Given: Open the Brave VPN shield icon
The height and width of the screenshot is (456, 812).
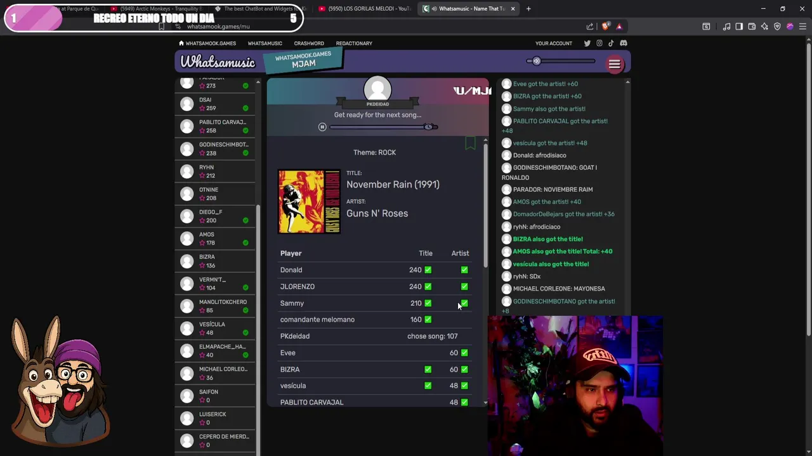Looking at the screenshot, I should (777, 27).
